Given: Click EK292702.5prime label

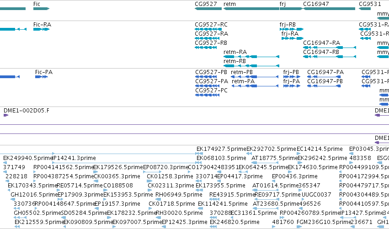Looking at the screenshot, I should 272,149.
